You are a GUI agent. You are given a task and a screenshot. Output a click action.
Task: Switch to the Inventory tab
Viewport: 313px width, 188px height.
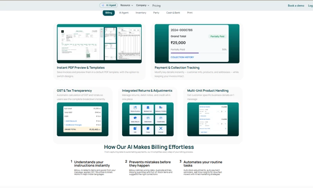point(141,13)
